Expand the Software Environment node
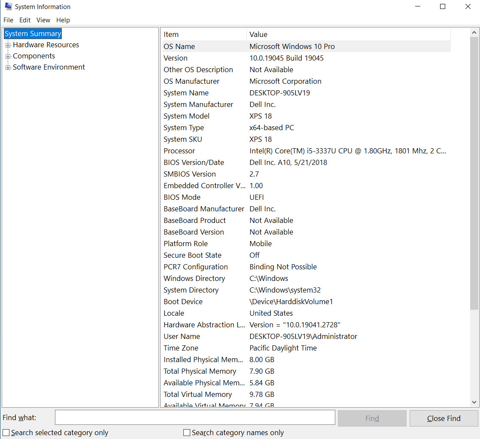Viewport: 480px width, 439px height. [8, 67]
